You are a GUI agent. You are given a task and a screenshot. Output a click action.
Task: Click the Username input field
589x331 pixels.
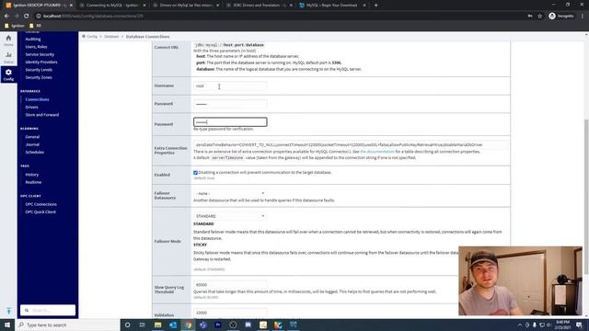[x=230, y=86]
